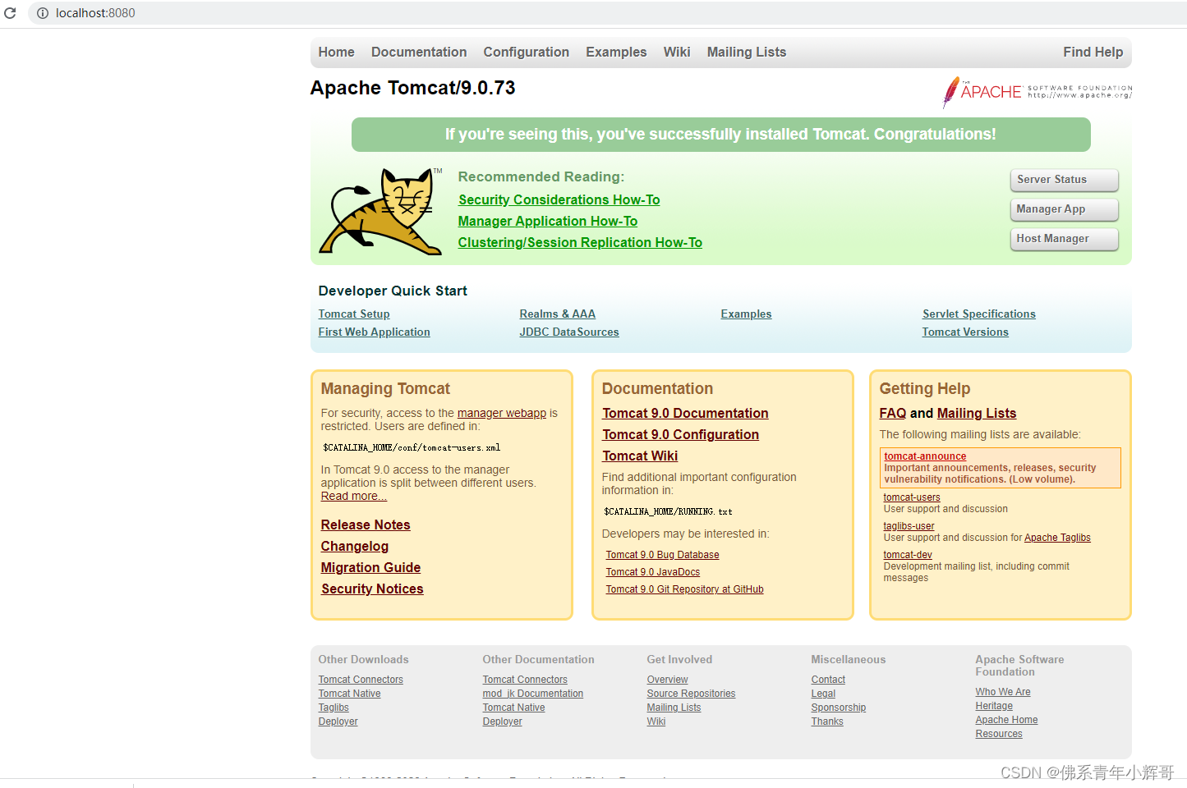The height and width of the screenshot is (788, 1187).
Task: Open Tomcat 9.0 Git Repository at GitHub
Action: coord(684,589)
